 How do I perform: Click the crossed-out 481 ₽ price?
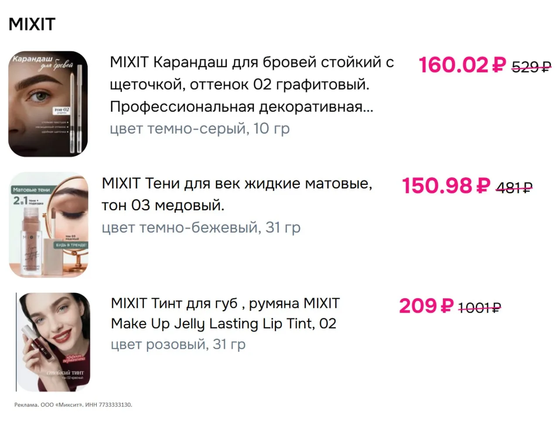pyautogui.click(x=514, y=187)
